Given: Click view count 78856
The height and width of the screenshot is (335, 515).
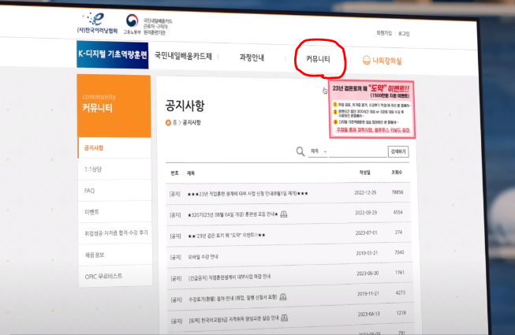Looking at the screenshot, I should tap(397, 192).
